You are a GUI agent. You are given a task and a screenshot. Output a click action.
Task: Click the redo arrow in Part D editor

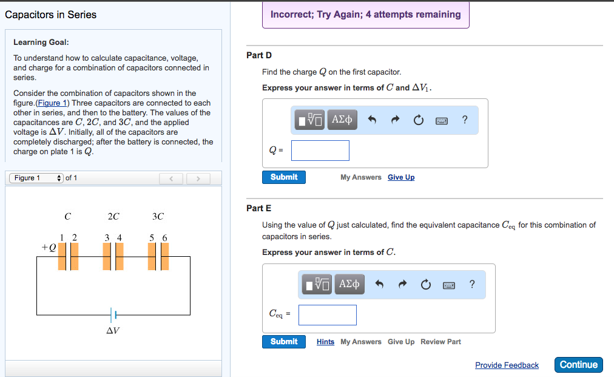click(394, 119)
